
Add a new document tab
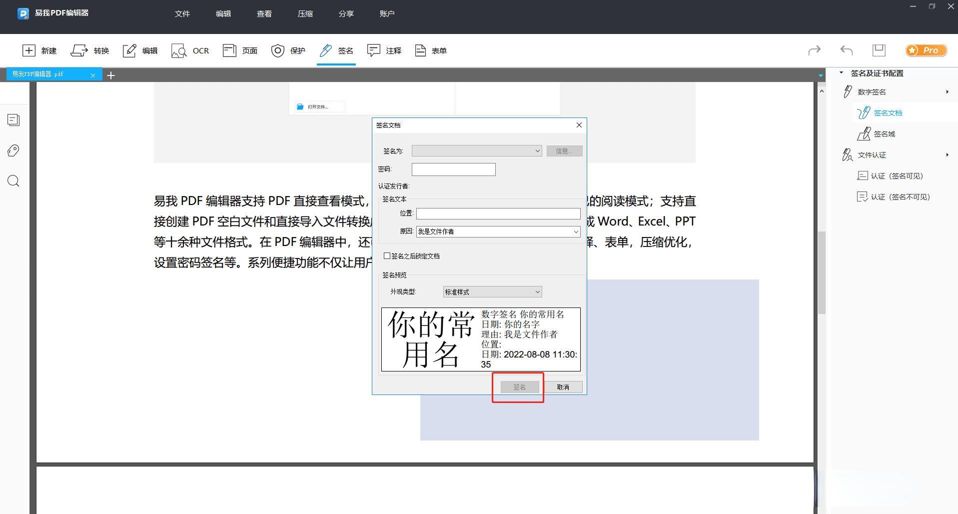tap(111, 75)
